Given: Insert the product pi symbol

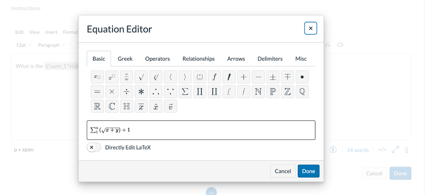Looking at the screenshot, I should [200, 92].
